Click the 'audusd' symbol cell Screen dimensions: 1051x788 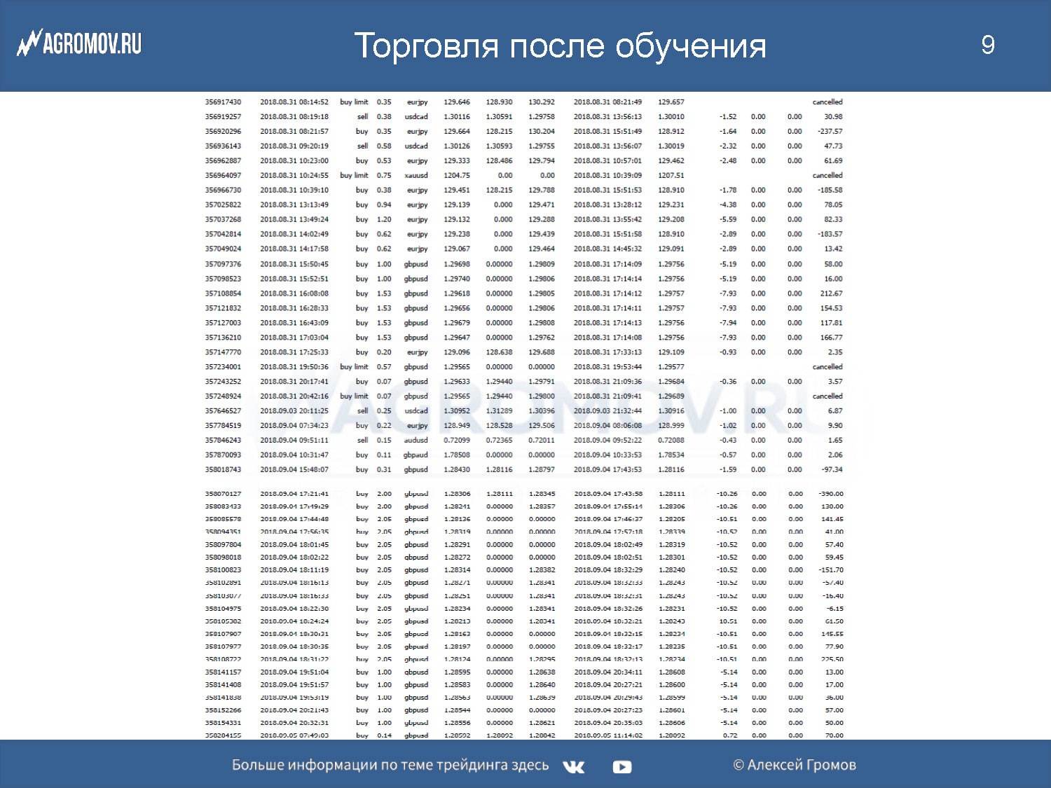pos(416,441)
